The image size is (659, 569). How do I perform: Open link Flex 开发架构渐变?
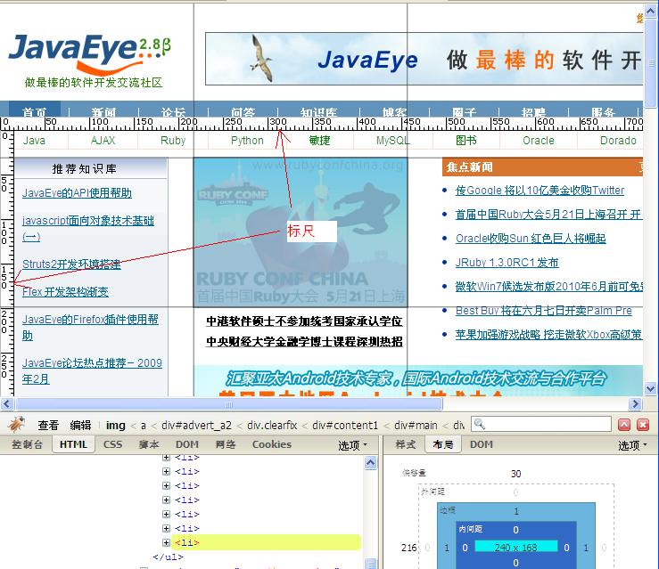65,292
